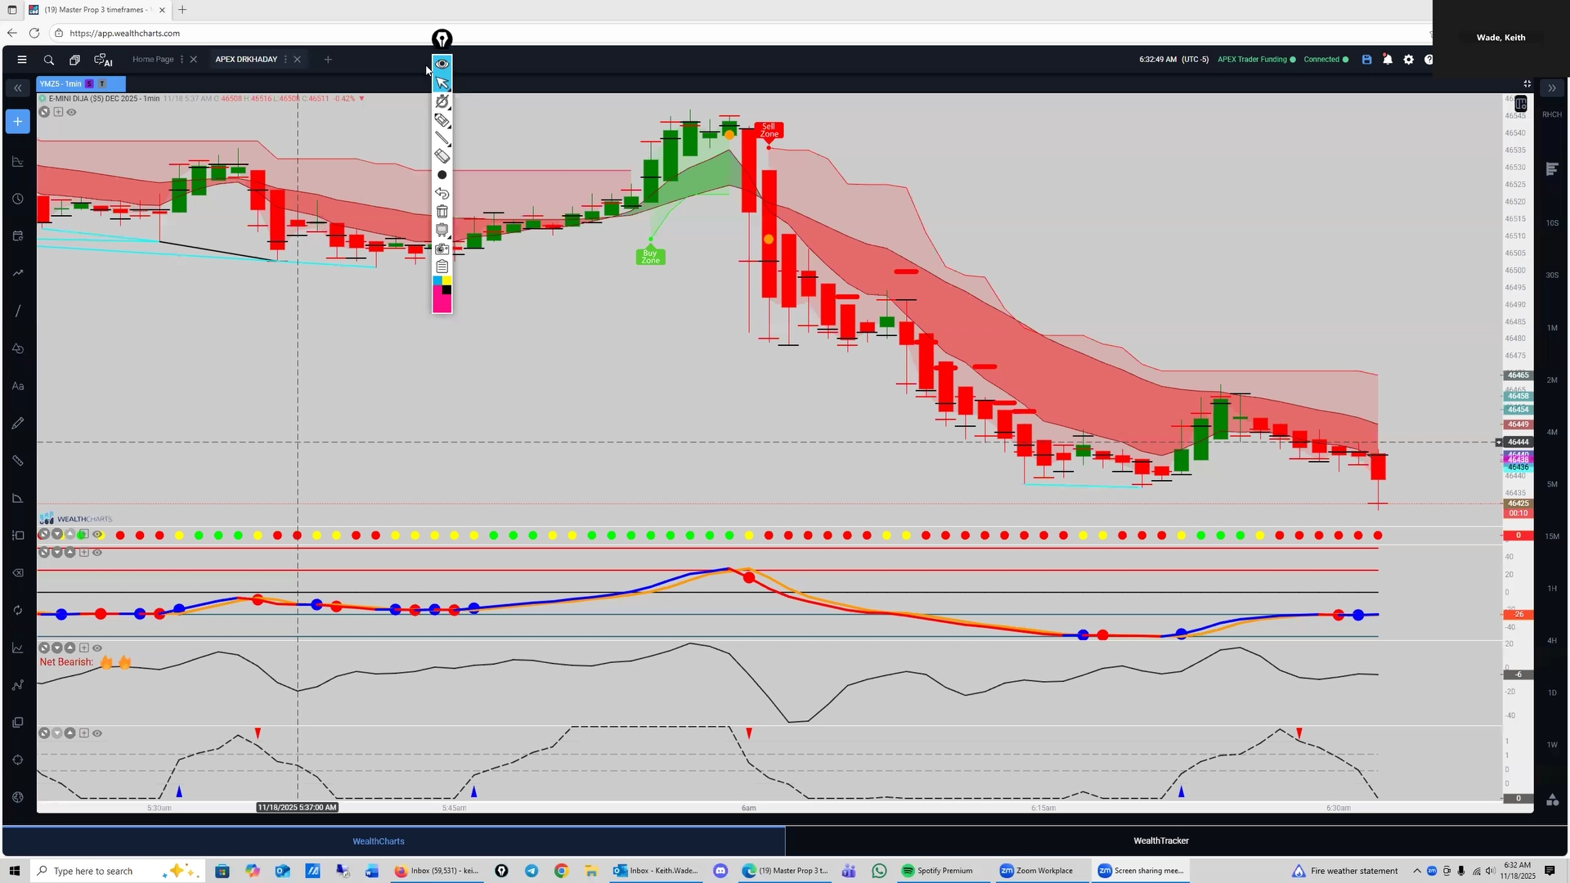Open the settings gear in the header
Screen dimensions: 1570x883
point(1409,60)
